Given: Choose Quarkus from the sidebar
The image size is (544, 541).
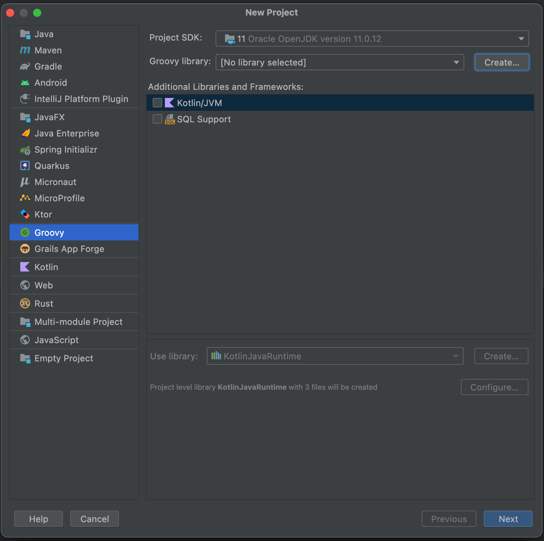Looking at the screenshot, I should (74, 166).
